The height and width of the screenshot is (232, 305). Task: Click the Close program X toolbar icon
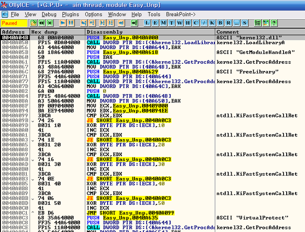(50, 23)
